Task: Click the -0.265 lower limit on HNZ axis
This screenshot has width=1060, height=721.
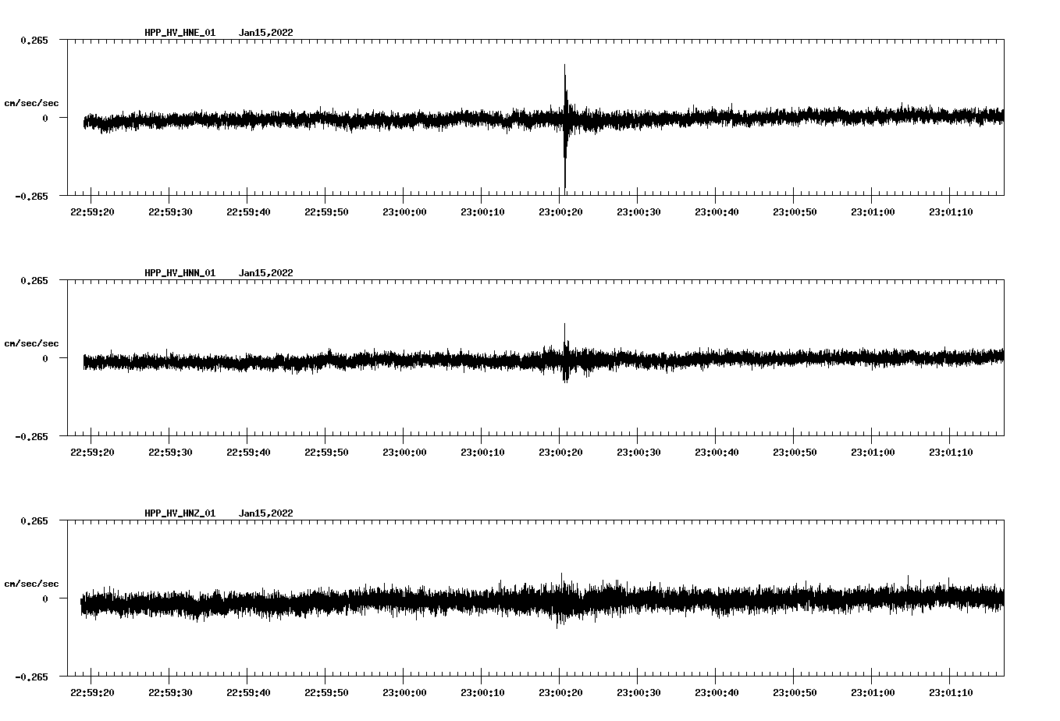Action: pos(31,677)
